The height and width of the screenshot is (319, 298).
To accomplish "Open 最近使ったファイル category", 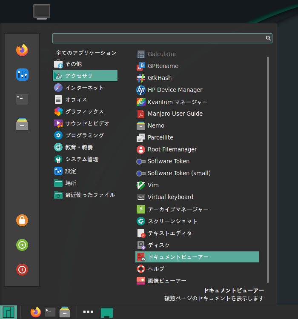I will point(85,195).
